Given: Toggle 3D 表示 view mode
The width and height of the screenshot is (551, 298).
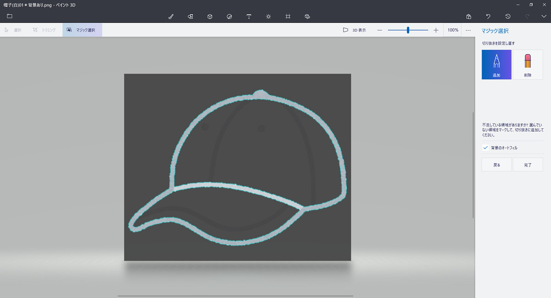Looking at the screenshot, I should click(354, 30).
